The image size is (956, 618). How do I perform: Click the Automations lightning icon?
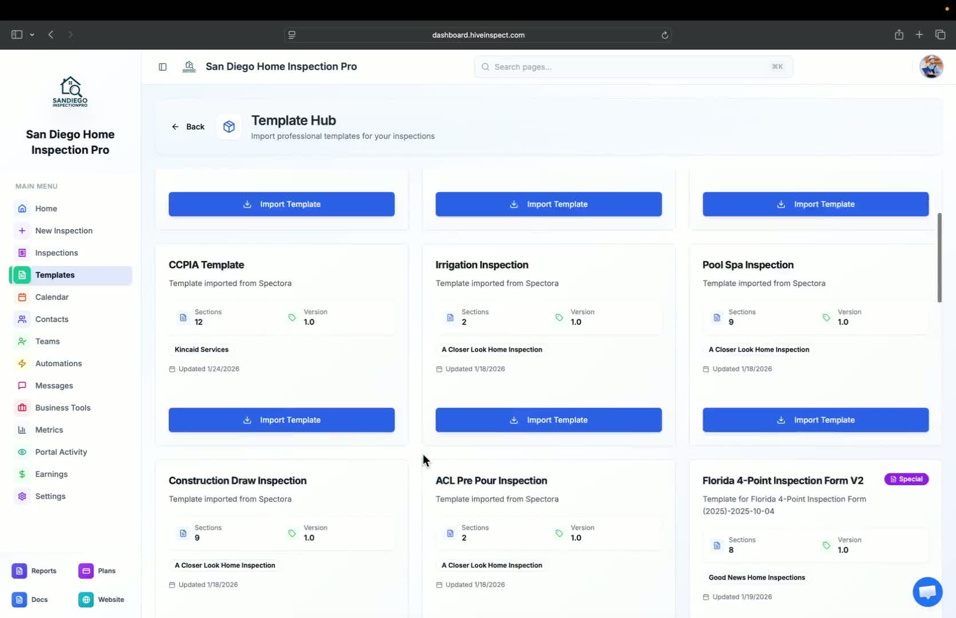22,363
